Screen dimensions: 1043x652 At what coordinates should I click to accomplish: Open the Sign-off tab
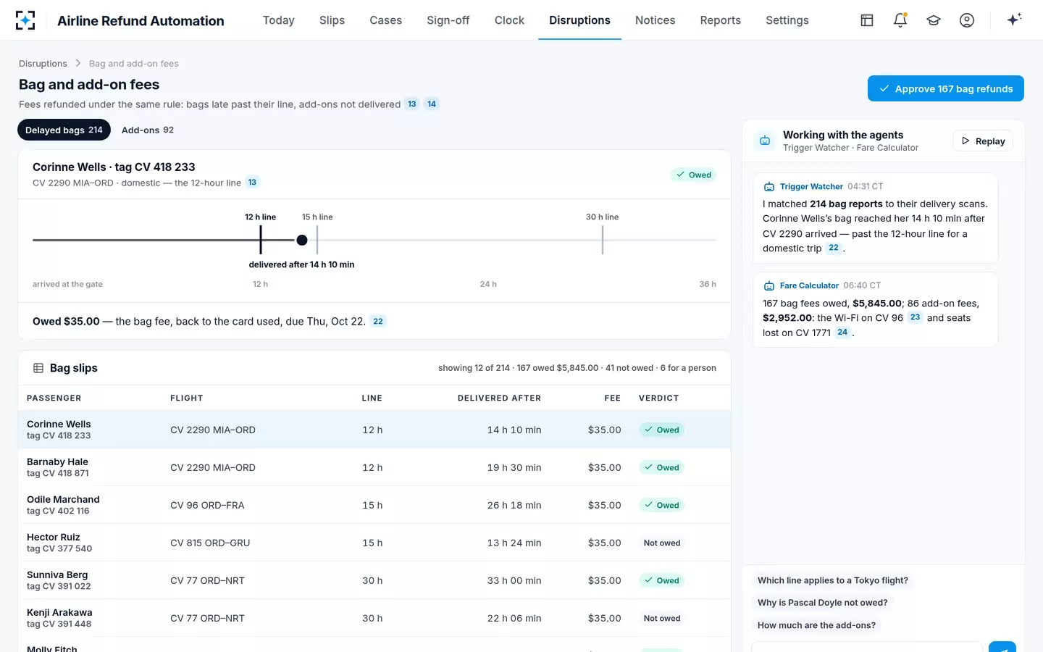tap(448, 20)
